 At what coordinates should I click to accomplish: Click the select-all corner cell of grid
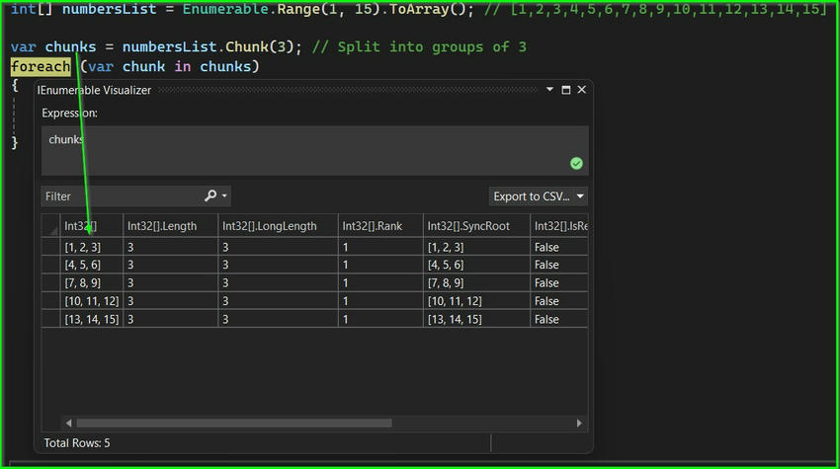(50, 226)
